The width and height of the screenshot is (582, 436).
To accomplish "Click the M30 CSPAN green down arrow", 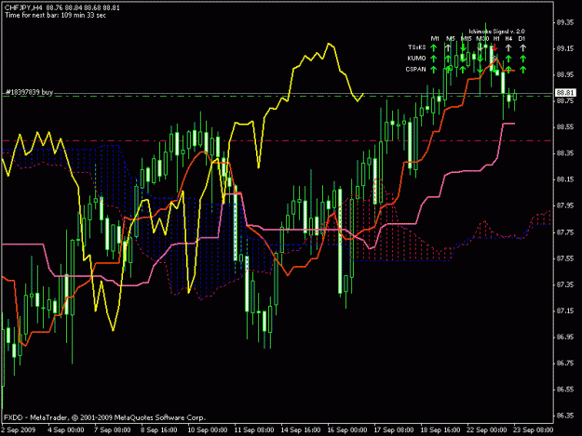I will pos(480,70).
